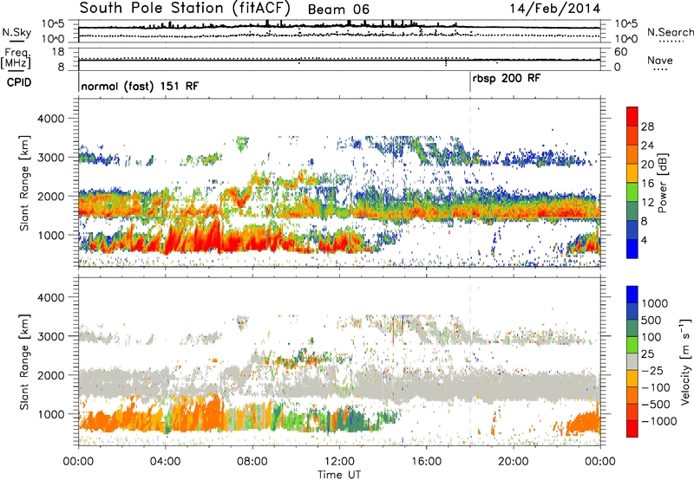The height and width of the screenshot is (480, 694).
Task: Click the 'Power [dB]' colorbar label
Action: click(662, 183)
